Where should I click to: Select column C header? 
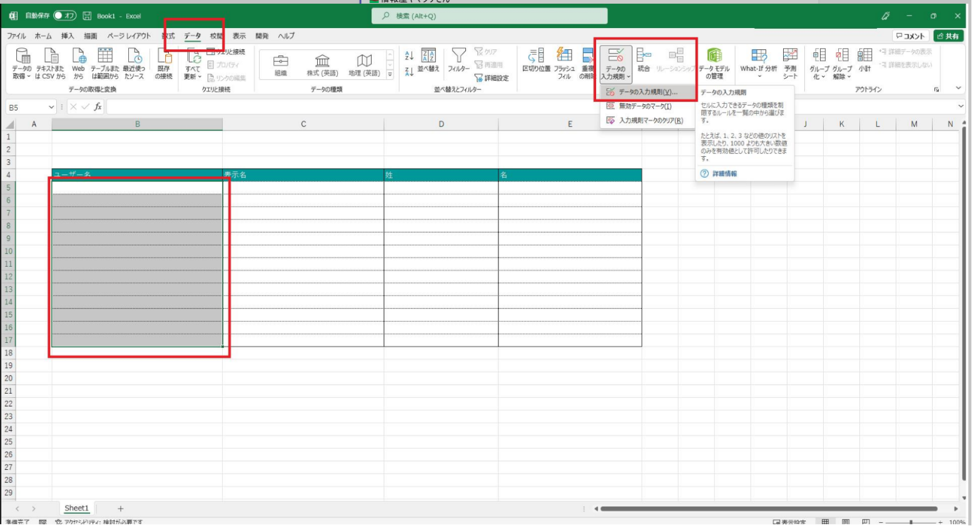[x=303, y=124]
